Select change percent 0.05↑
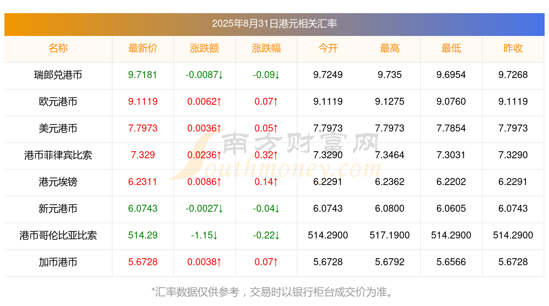This screenshot has height=306, width=549. [x=266, y=128]
